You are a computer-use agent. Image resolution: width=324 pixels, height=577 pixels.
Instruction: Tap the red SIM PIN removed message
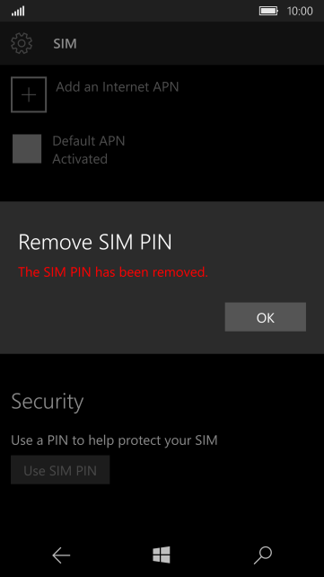(x=113, y=272)
